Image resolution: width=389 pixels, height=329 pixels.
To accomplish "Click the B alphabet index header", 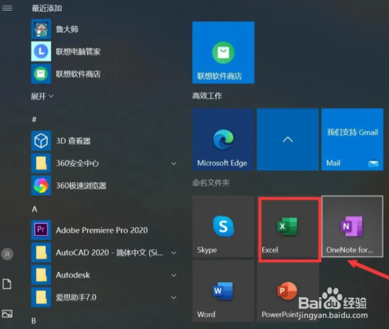I will pos(34,321).
